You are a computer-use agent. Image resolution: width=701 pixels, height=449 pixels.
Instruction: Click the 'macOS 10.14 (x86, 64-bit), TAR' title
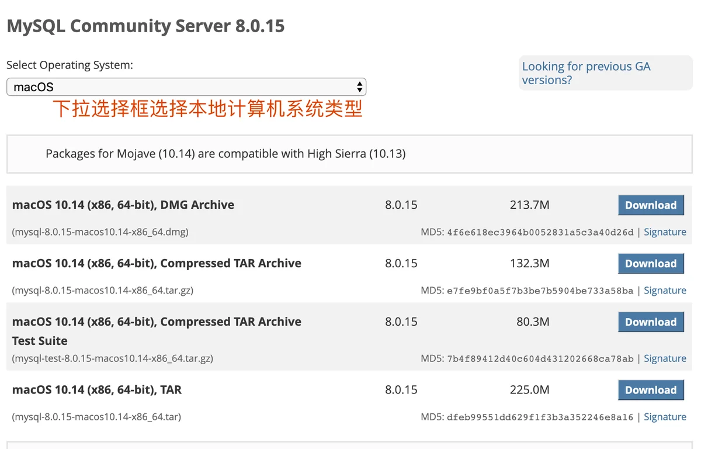(97, 390)
